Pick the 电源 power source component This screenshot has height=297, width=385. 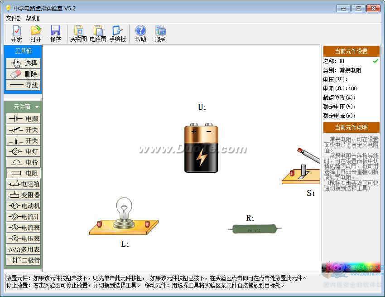tap(23, 119)
